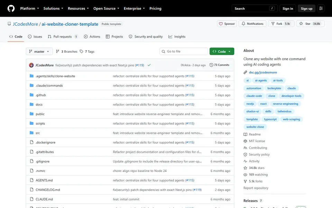Click the history clock icon beside 73 Commits

pyautogui.click(x=211, y=65)
